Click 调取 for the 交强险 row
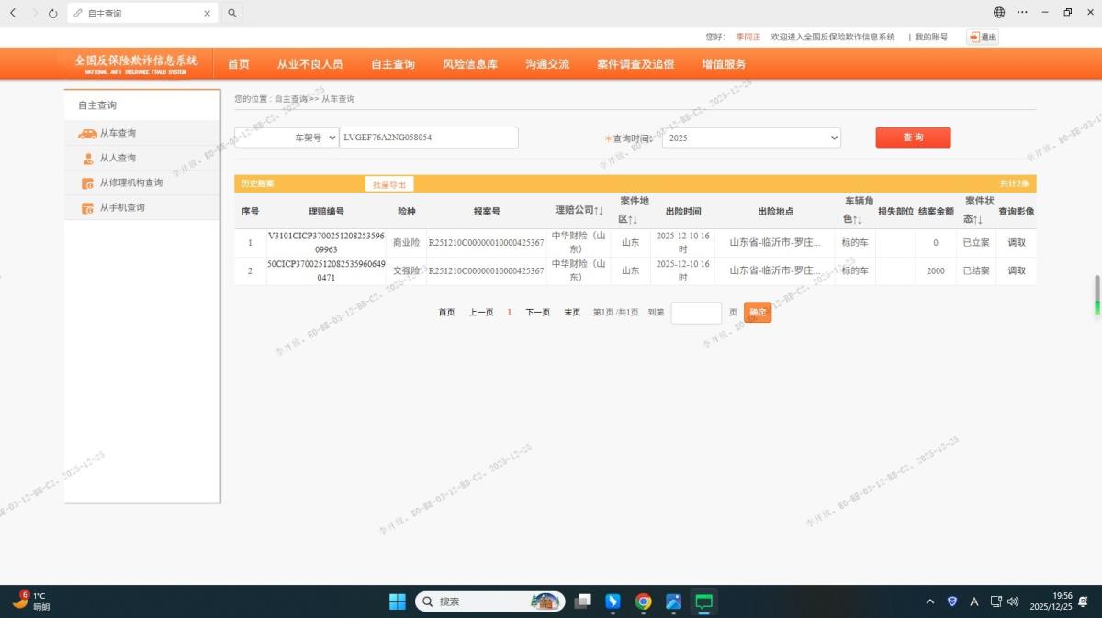This screenshot has height=618, width=1102. click(1016, 271)
